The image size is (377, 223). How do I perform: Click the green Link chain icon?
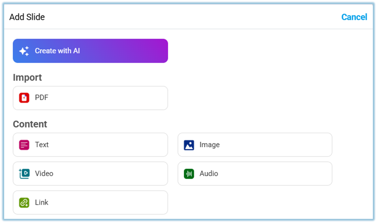click(24, 203)
